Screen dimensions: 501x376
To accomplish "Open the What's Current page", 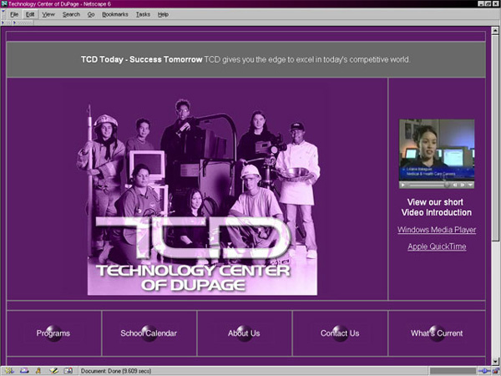I will (x=437, y=333).
